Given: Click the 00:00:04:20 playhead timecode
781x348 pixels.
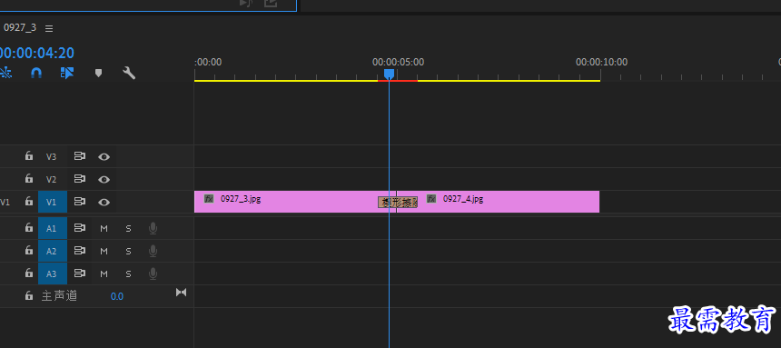Looking at the screenshot, I should pyautogui.click(x=37, y=53).
